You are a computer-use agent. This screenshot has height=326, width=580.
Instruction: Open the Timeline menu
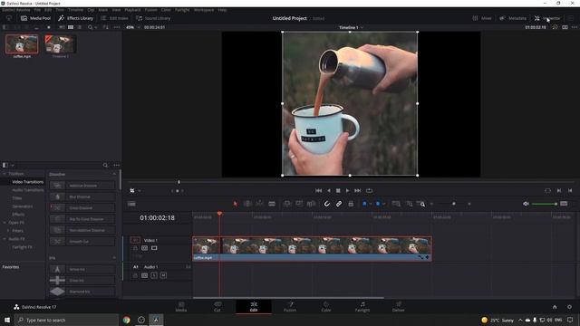click(75, 10)
